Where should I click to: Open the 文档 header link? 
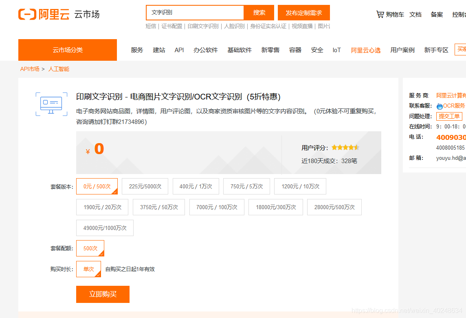(415, 15)
